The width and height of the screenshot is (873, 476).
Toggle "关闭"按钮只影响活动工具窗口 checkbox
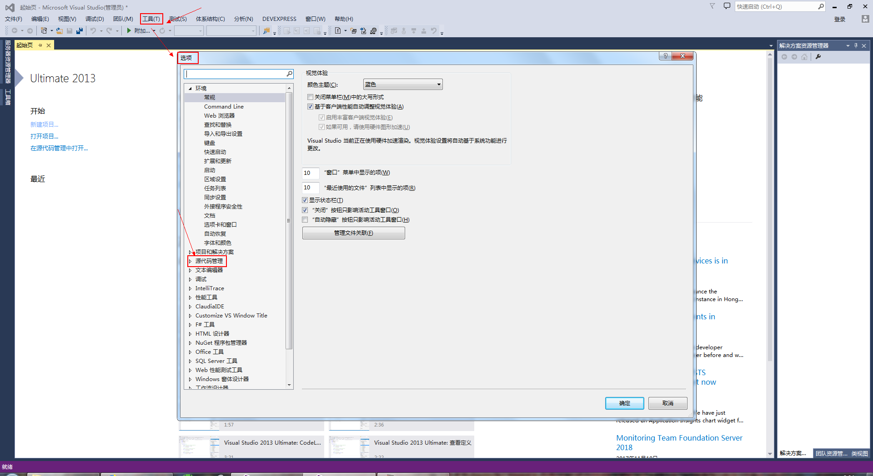(305, 210)
